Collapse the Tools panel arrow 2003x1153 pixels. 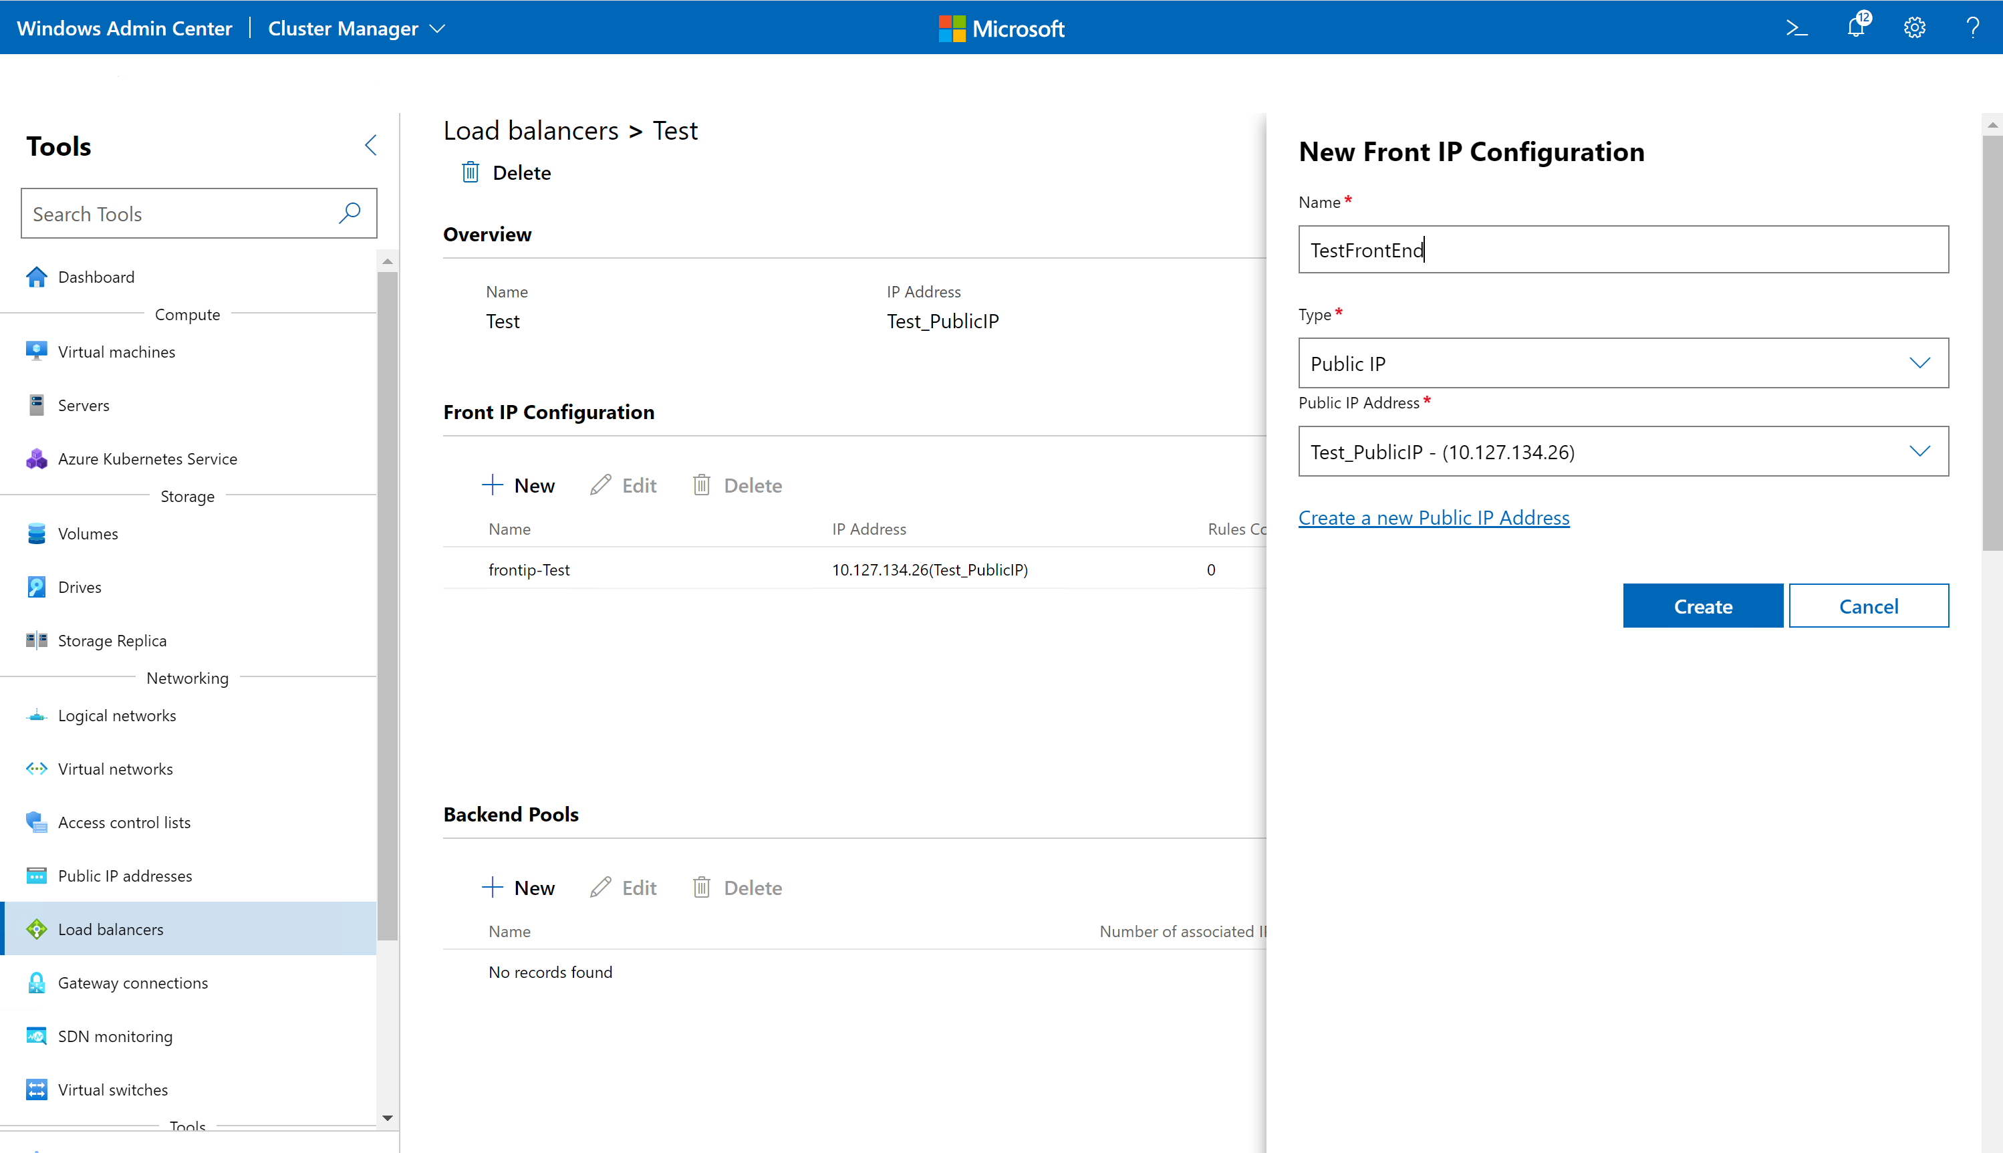coord(370,145)
